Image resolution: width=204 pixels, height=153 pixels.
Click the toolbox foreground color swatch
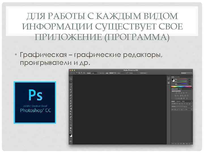[70, 135]
